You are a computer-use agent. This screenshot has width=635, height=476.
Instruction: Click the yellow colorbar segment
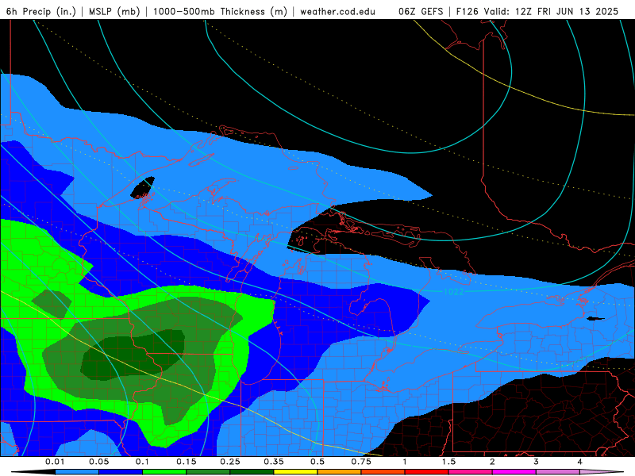coord(295,472)
